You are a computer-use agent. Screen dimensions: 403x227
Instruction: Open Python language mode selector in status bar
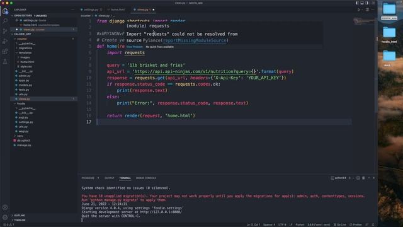pyautogui.click(x=300, y=224)
